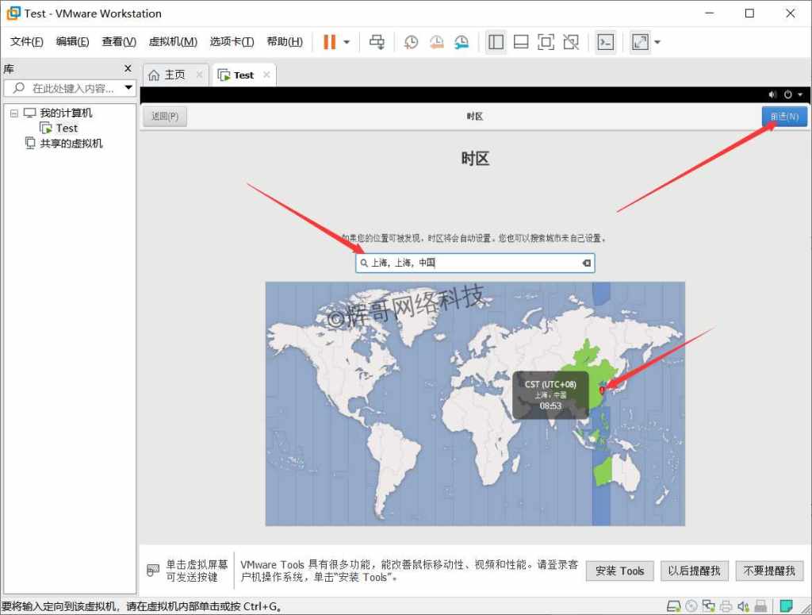Image resolution: width=812 pixels, height=615 pixels.
Task: Select 共享的虚拟机 in the library
Action: pyautogui.click(x=71, y=144)
